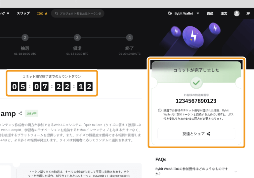
Task: Open the 資産 menu
Action: (x=210, y=14)
